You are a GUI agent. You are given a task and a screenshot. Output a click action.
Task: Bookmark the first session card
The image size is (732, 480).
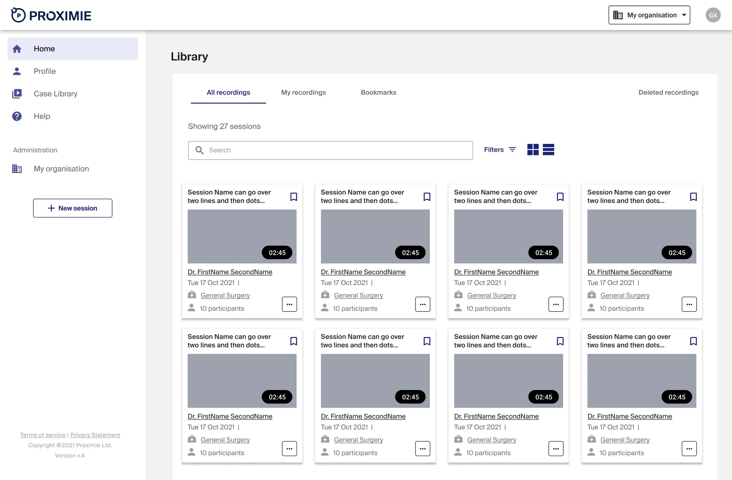(x=293, y=197)
